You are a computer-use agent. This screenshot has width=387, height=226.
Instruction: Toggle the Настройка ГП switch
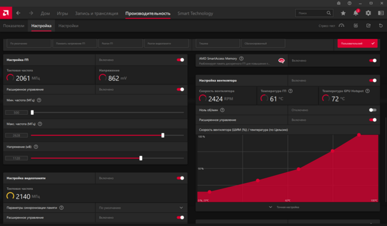click(180, 60)
